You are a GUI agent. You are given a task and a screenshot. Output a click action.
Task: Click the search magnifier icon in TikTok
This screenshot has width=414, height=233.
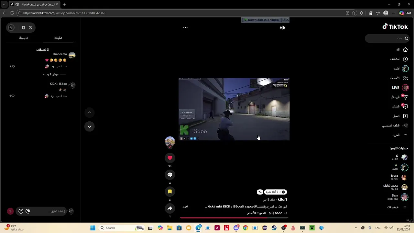point(407,38)
